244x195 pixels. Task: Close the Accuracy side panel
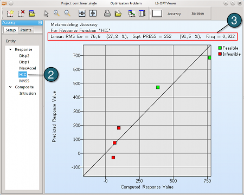tap(40, 23)
